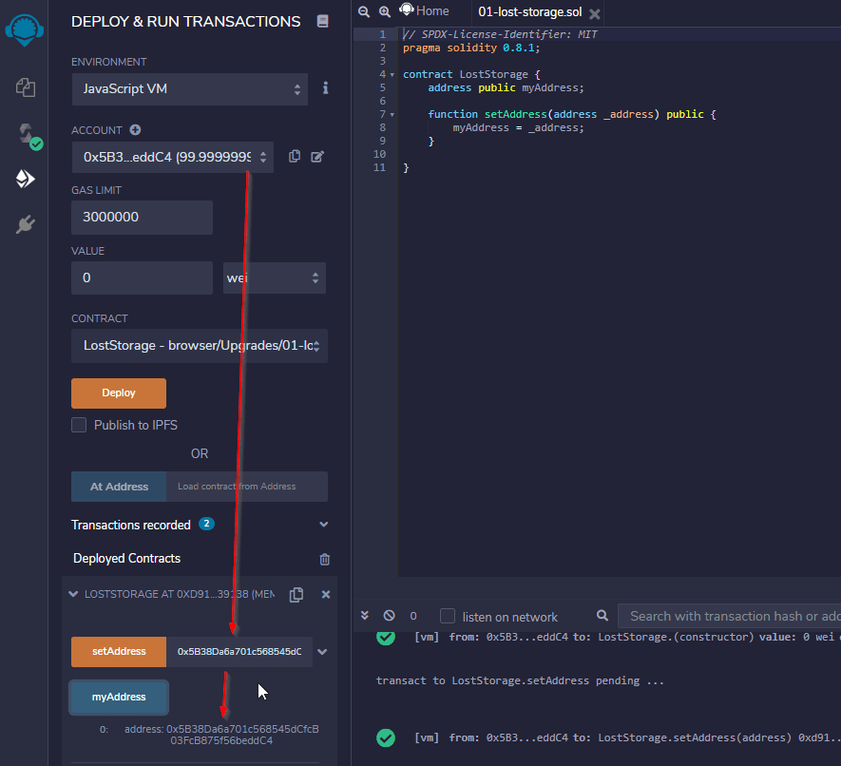Viewport: 841px width, 766px height.
Task: Click the Load contract from Address field
Action: (x=247, y=487)
